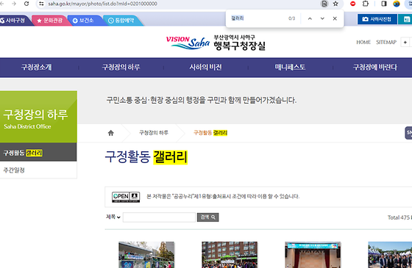Open the second gallery photo with apartment building
Image resolution: width=412 pixels, height=268 pixels.
(230, 255)
